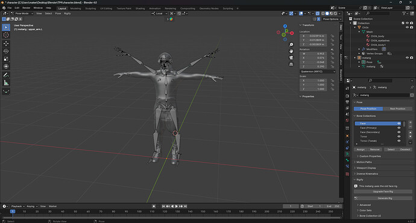
Task: Click Location X value field
Action: [x=314, y=36]
